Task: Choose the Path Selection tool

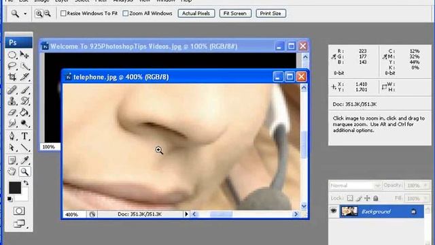Action: (12, 147)
